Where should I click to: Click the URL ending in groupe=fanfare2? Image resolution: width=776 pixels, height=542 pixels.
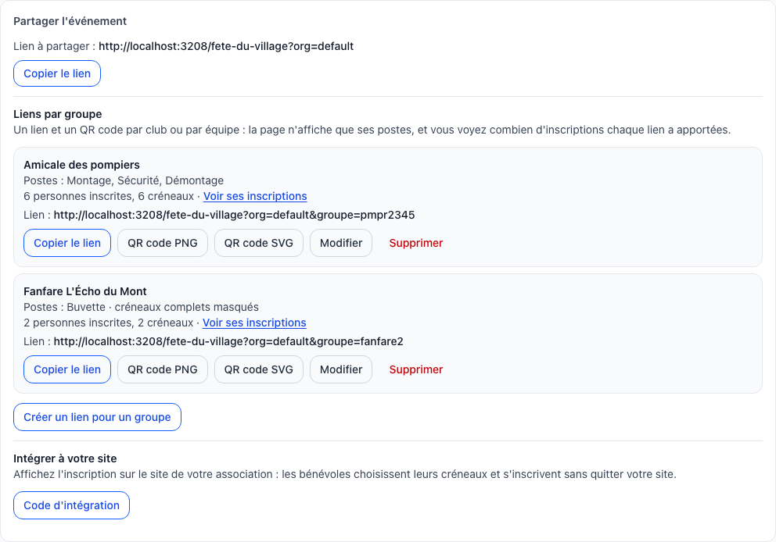tap(228, 341)
